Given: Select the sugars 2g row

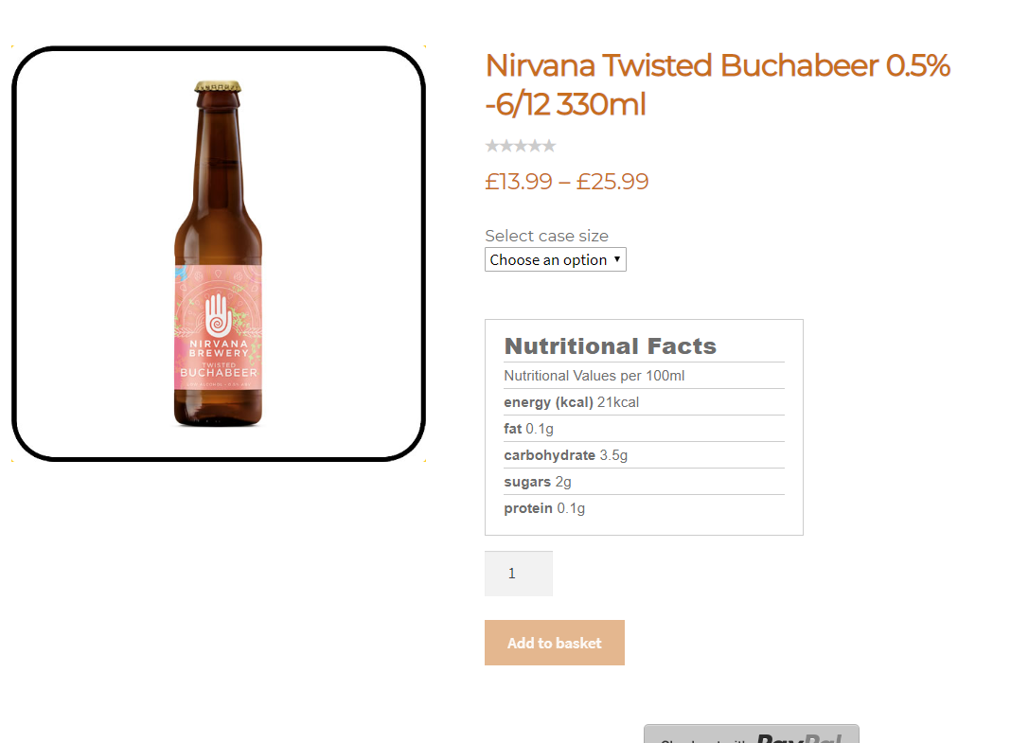Looking at the screenshot, I should tap(537, 482).
